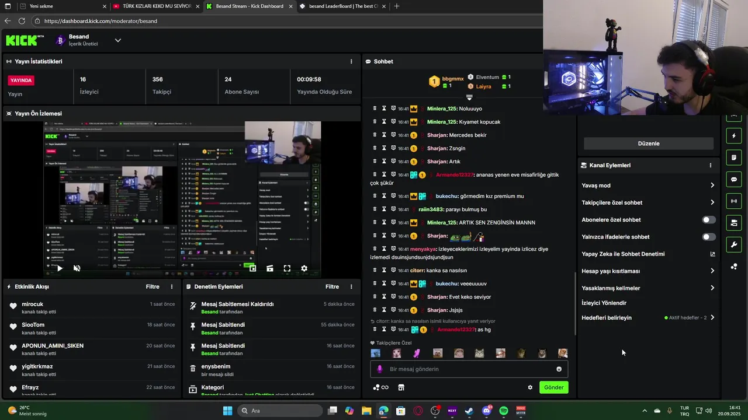Ban user on 'Evet keko seviyor' message
The image size is (748, 420).
tap(393, 296)
